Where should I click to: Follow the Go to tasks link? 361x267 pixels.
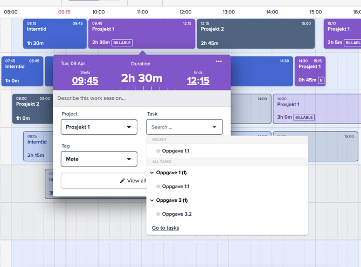point(165,228)
